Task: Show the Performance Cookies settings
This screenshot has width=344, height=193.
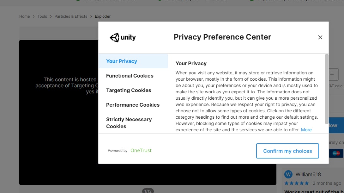Action: (x=133, y=105)
